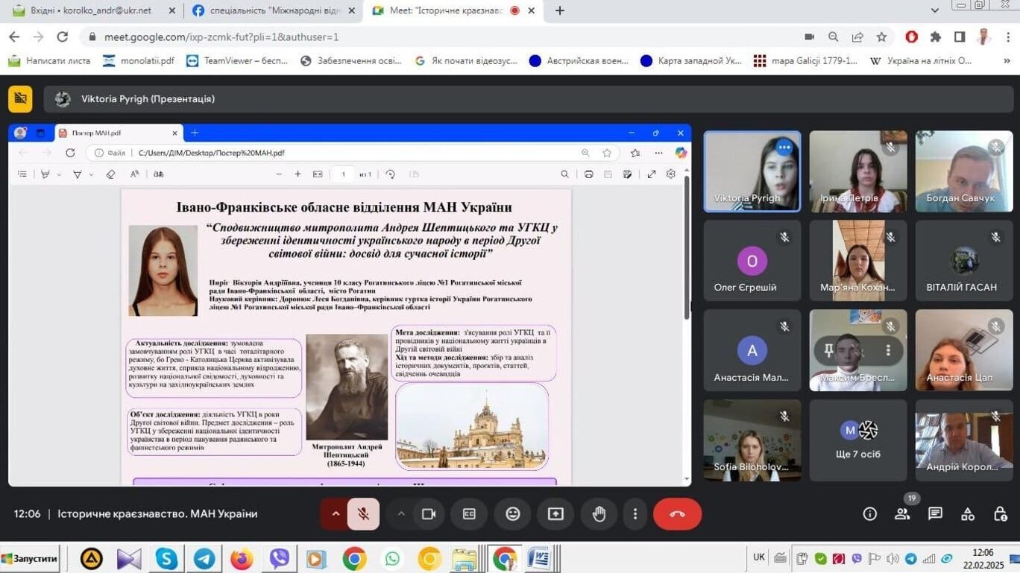
Task: Show the participants list icon
Action: coord(902,514)
